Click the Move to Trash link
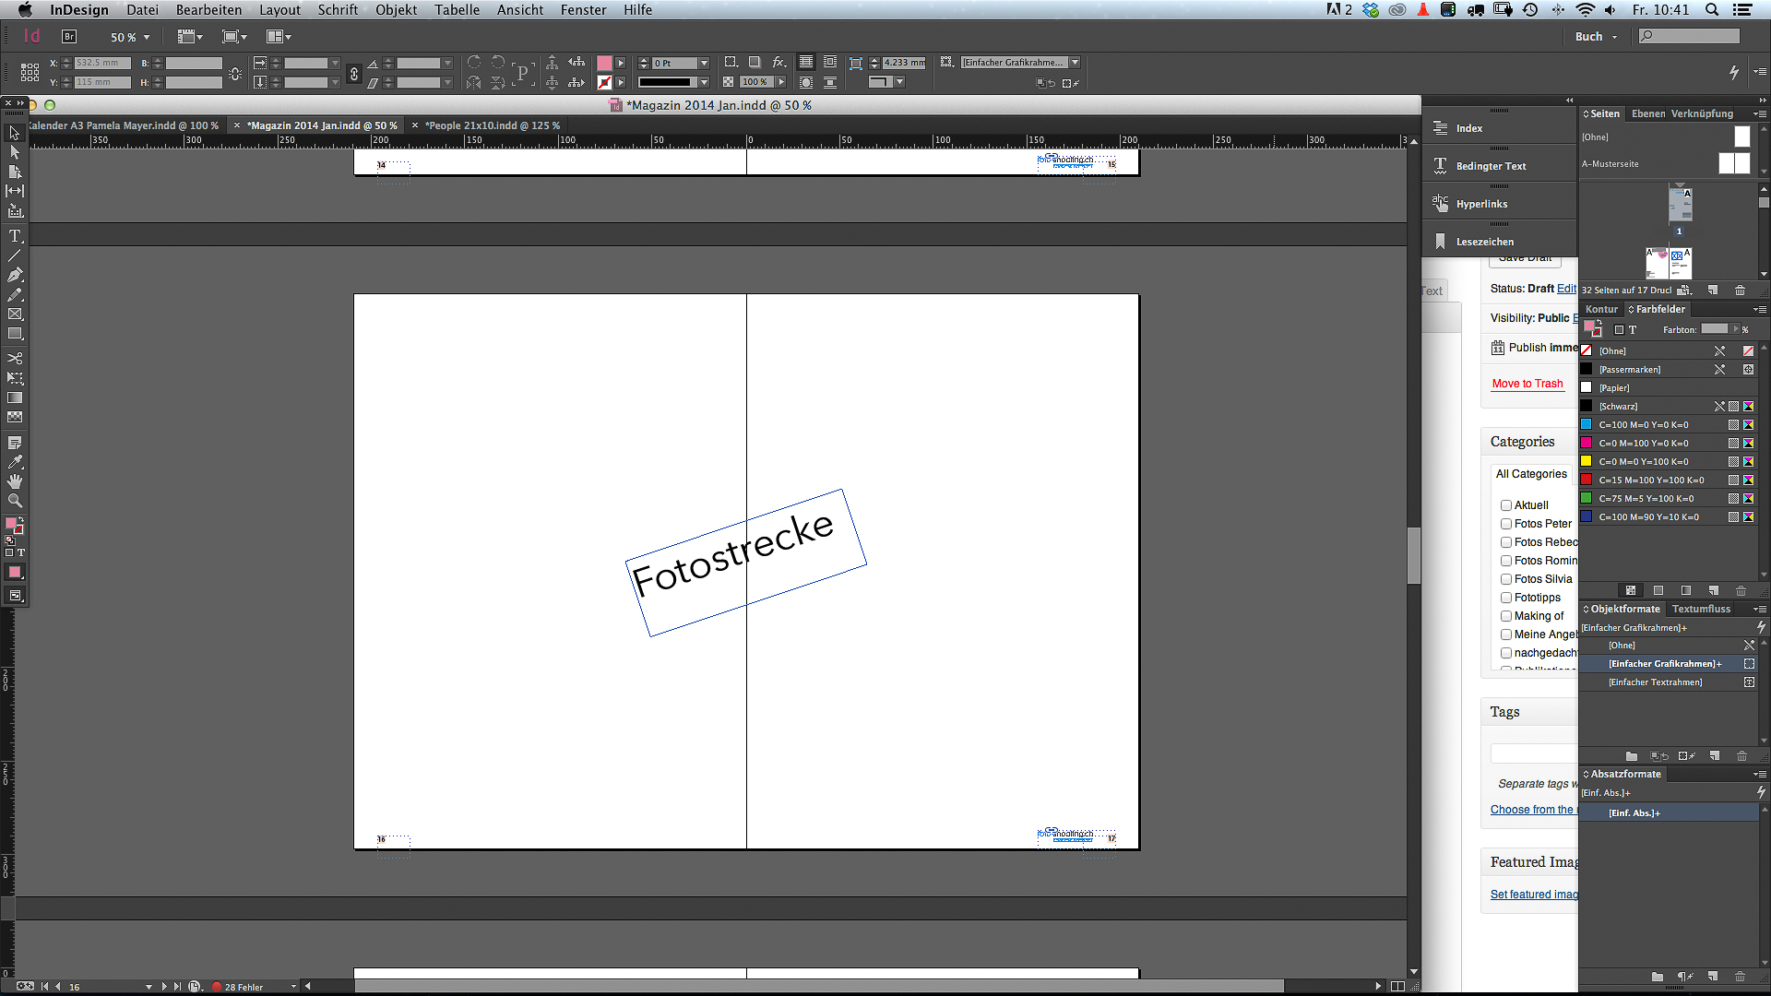The width and height of the screenshot is (1771, 996). pos(1527,384)
